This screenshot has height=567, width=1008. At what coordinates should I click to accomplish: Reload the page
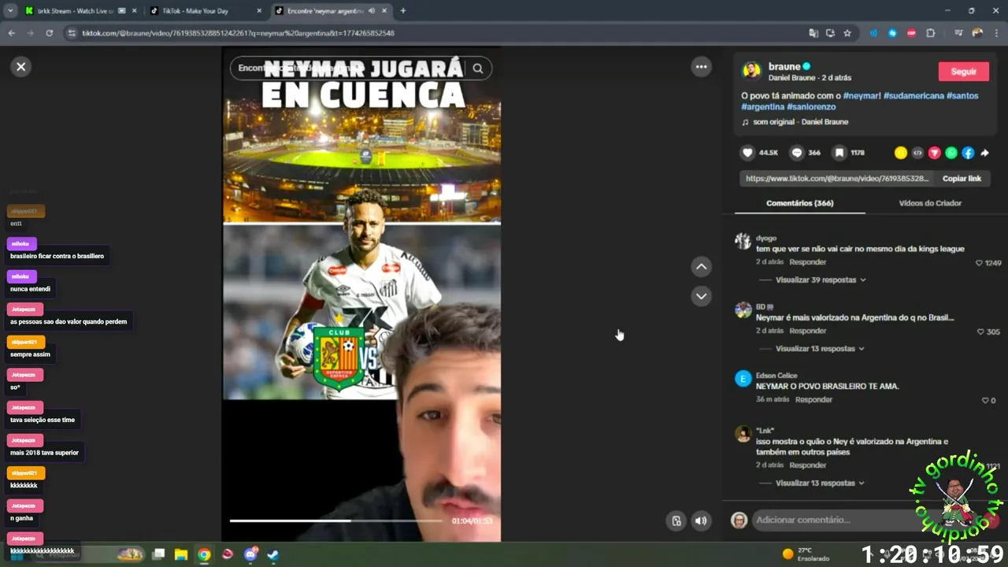tap(50, 33)
